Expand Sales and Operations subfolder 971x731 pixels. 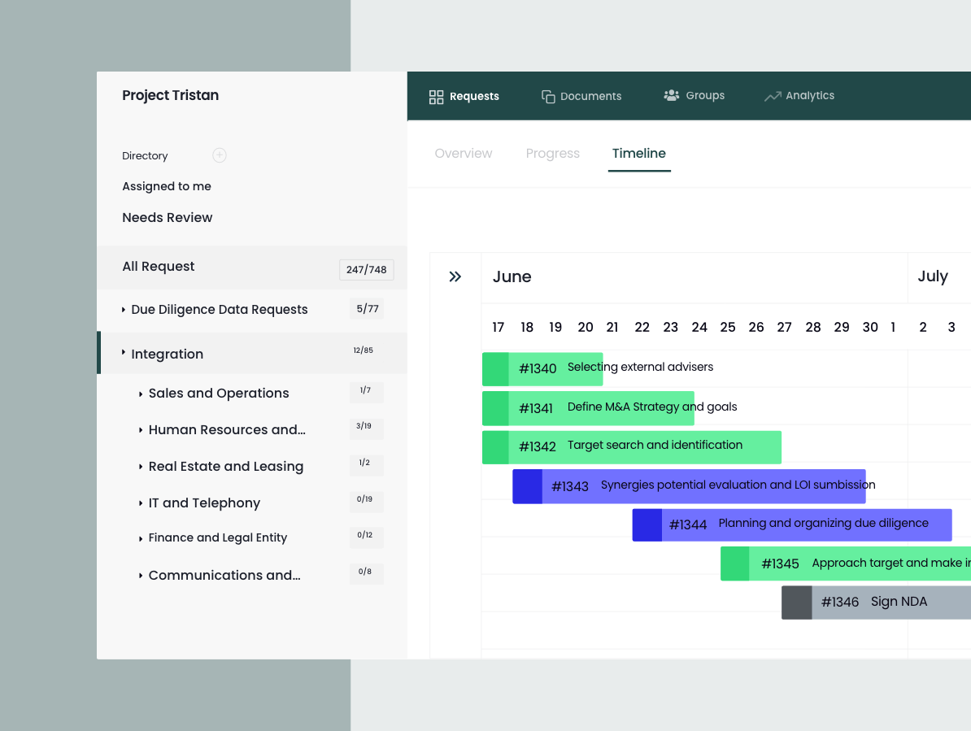tap(141, 394)
